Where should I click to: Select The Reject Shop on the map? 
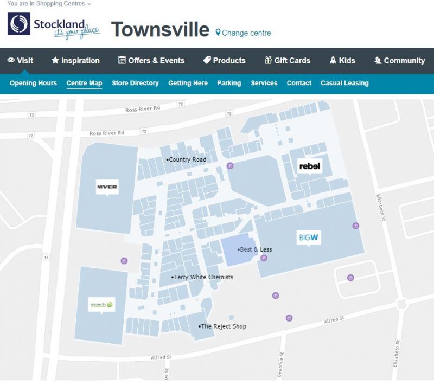tap(222, 326)
